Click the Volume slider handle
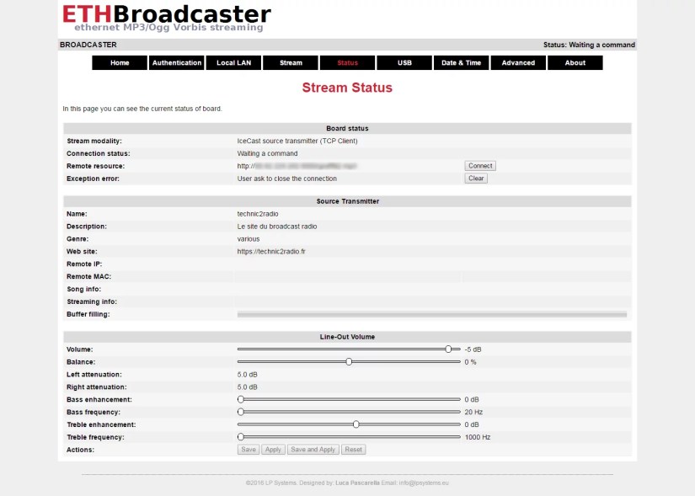This screenshot has width=695, height=496. point(448,349)
